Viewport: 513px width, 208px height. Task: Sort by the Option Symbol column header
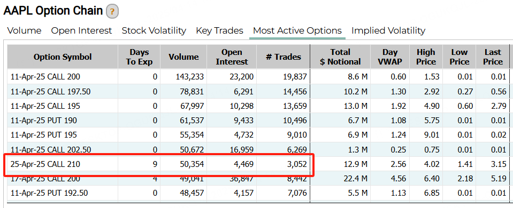coord(63,57)
